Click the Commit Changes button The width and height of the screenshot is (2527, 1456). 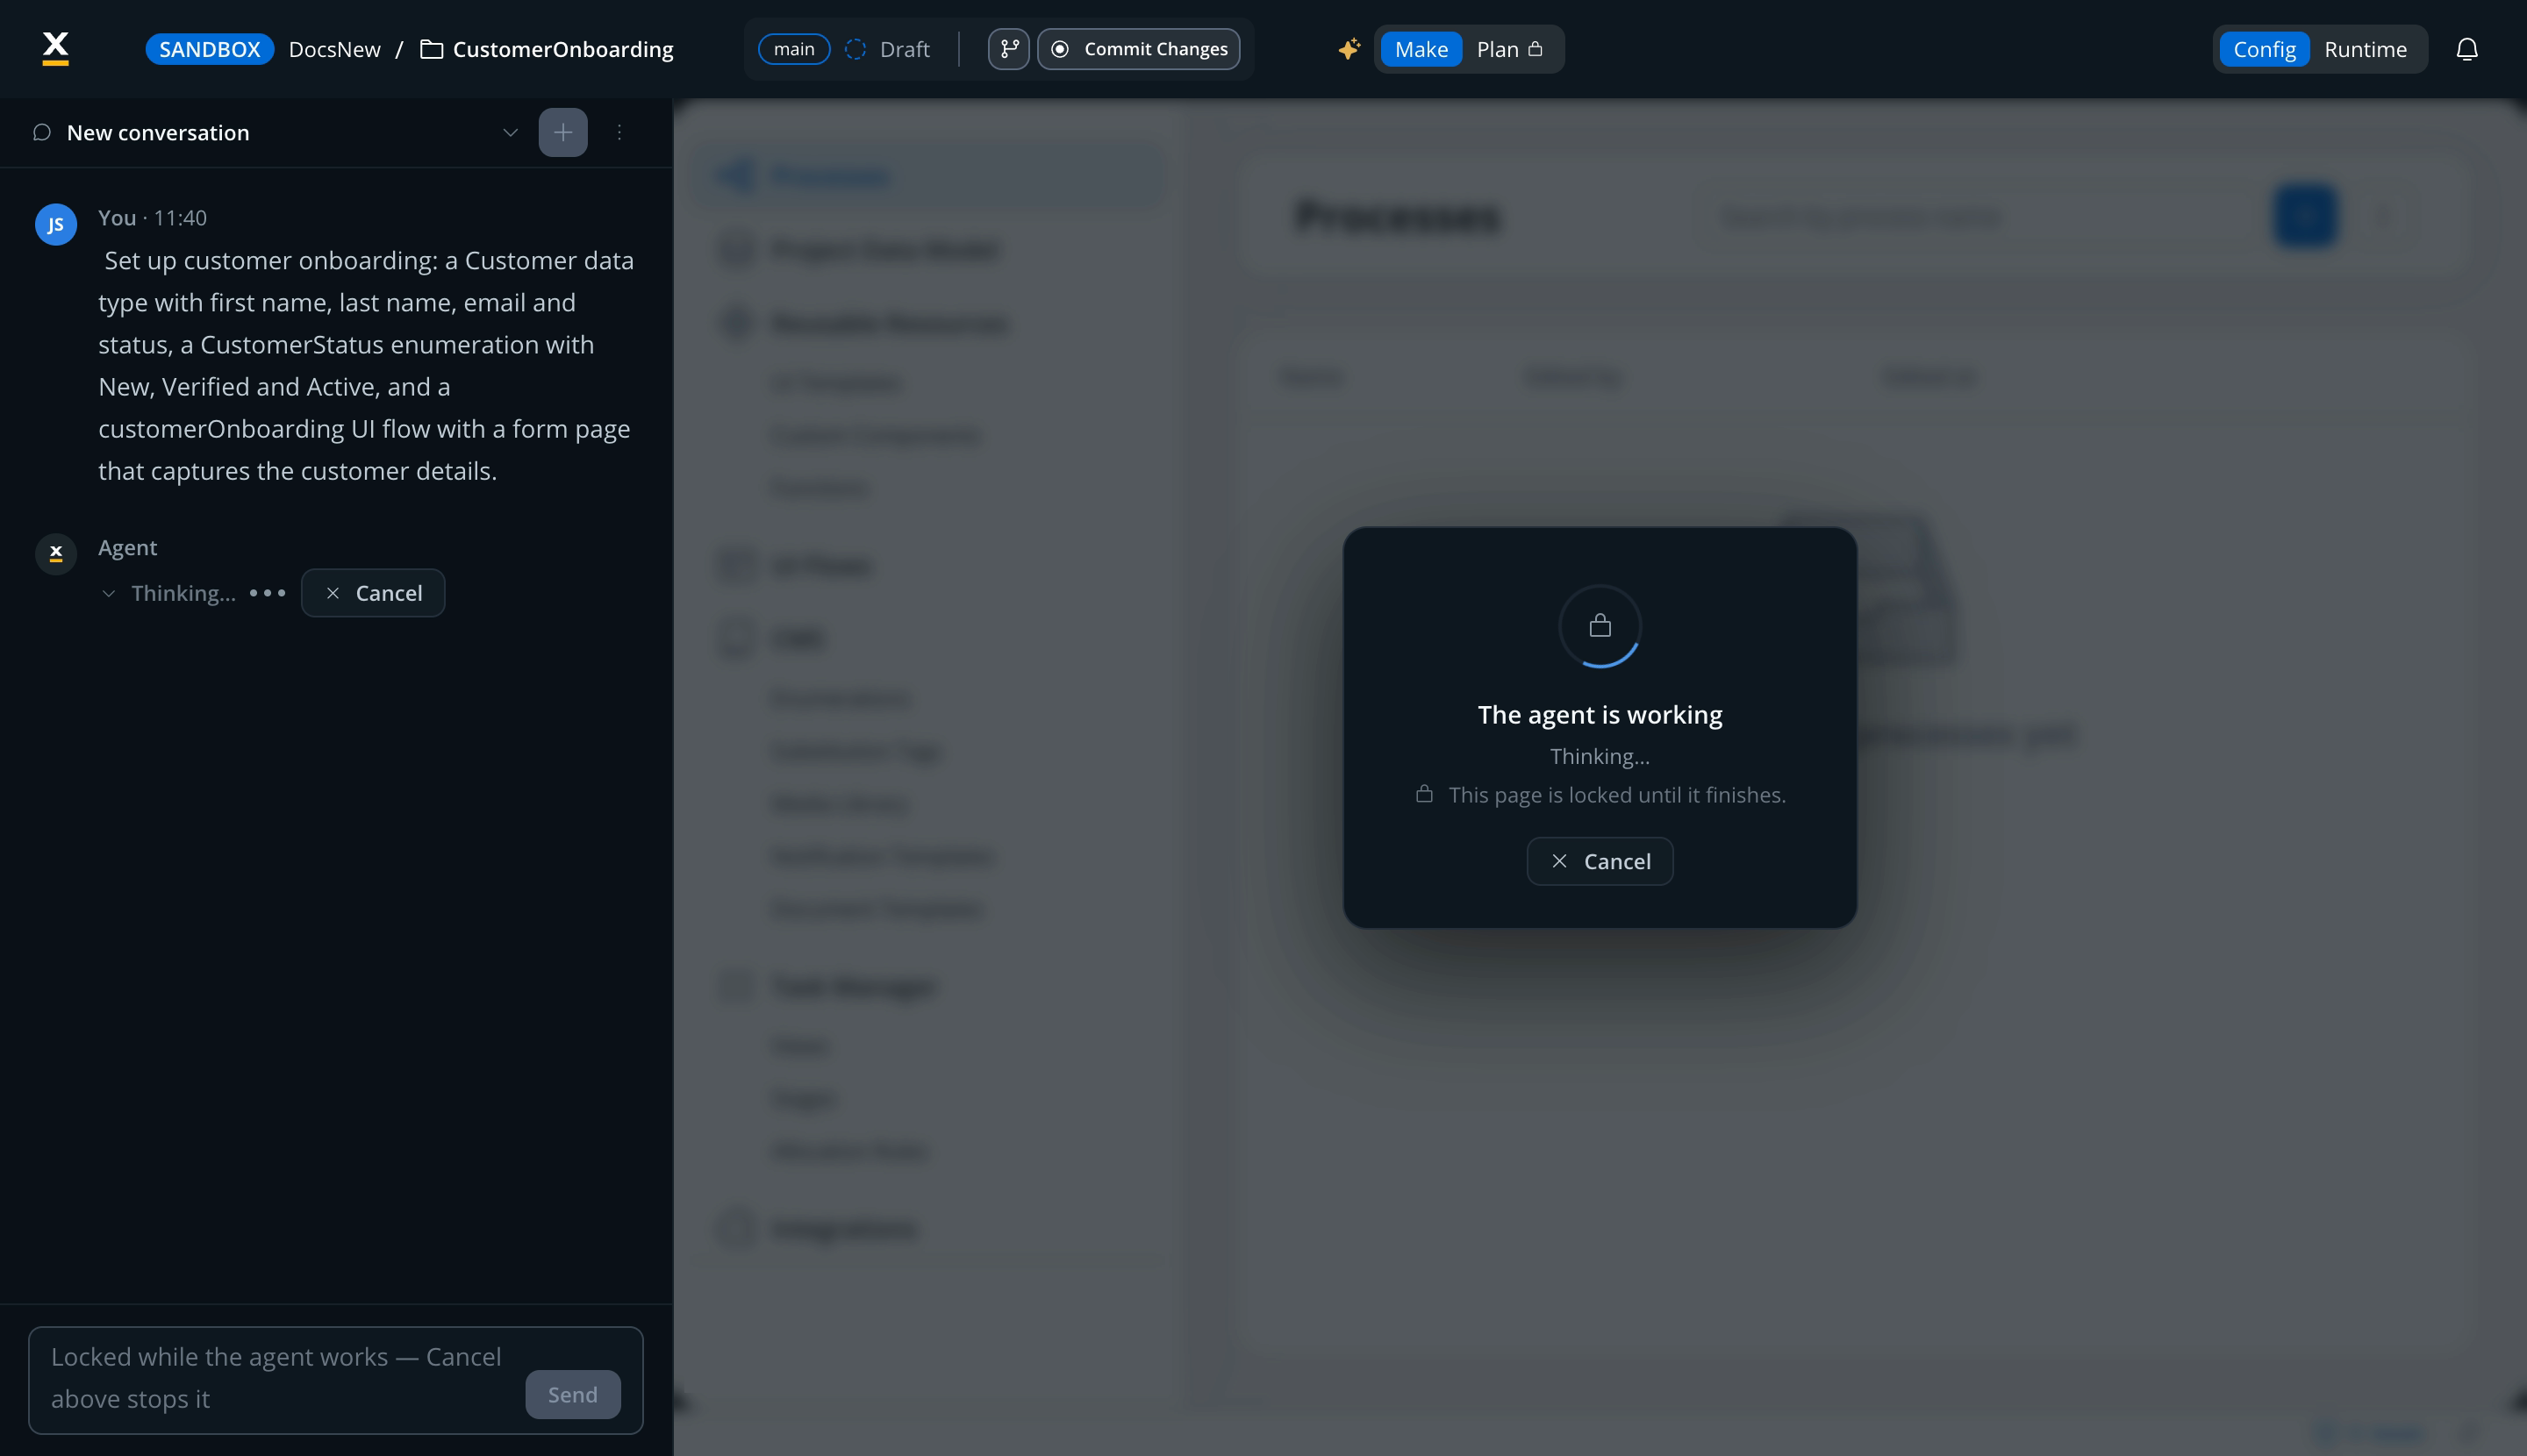pos(1138,49)
